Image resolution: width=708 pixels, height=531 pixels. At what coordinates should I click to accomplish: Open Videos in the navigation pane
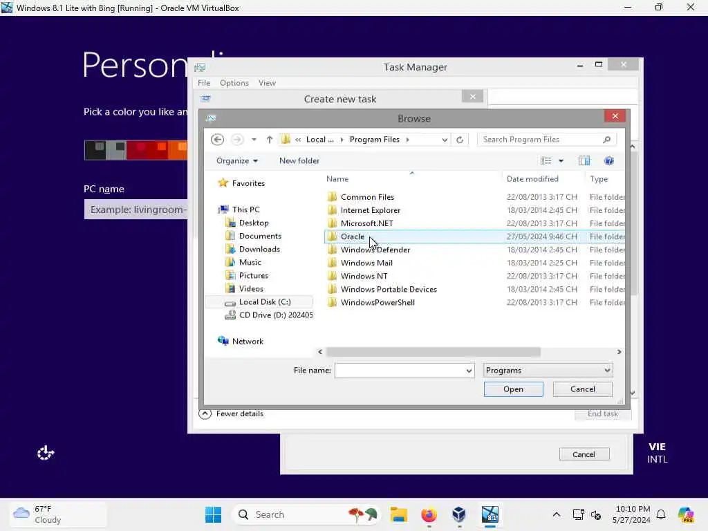click(250, 288)
